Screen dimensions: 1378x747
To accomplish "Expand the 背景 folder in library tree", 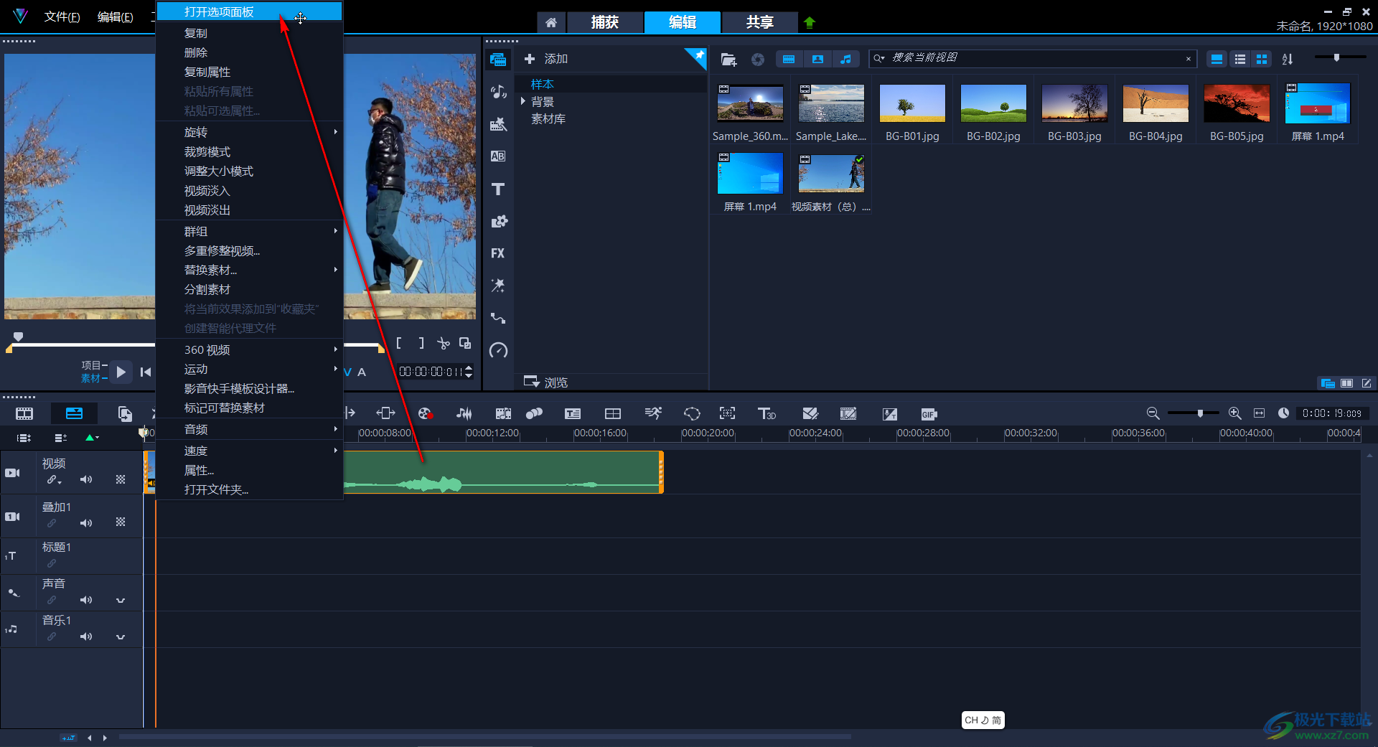I will pos(523,101).
